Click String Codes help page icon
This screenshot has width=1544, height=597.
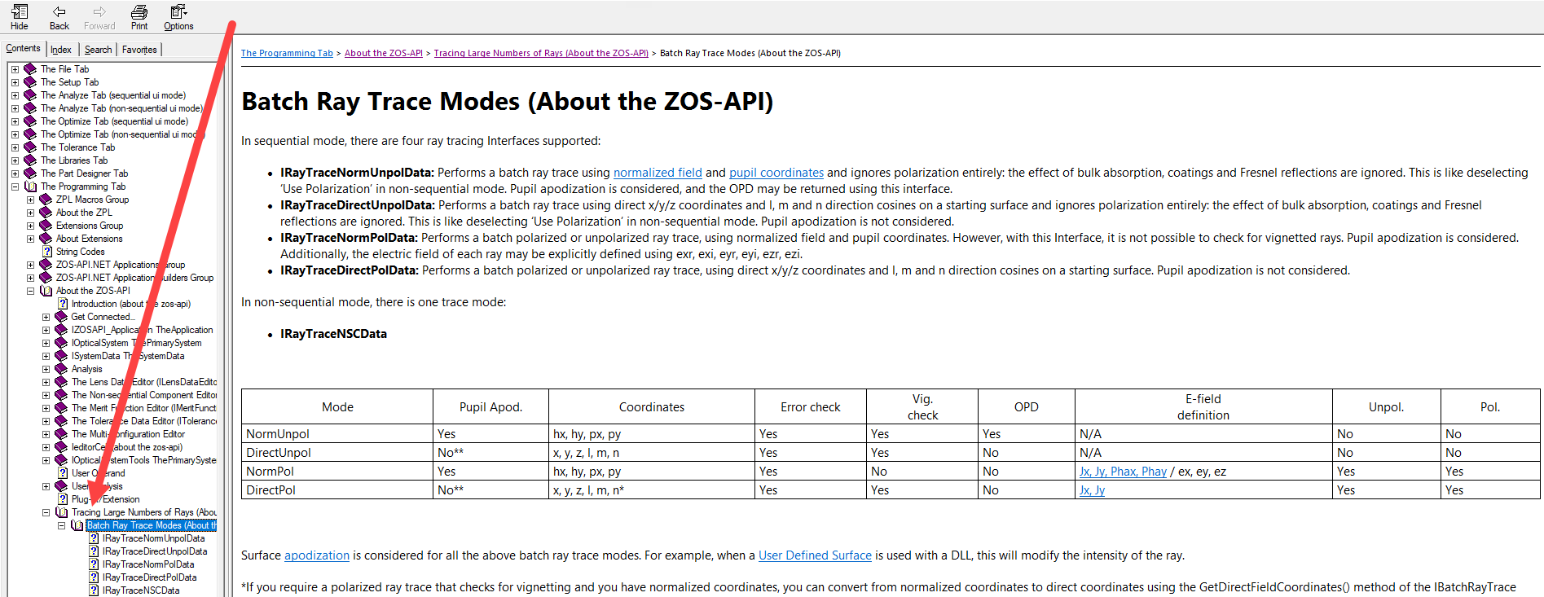47,252
